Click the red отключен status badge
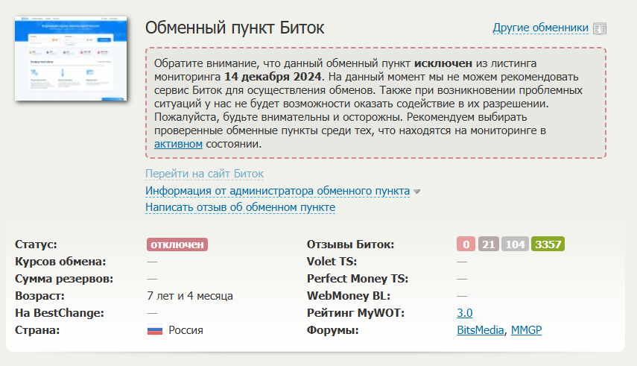 point(177,244)
